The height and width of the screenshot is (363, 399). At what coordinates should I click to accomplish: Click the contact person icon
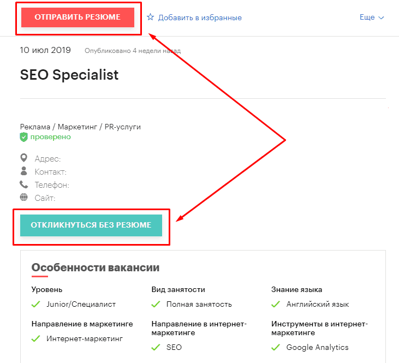tap(24, 171)
